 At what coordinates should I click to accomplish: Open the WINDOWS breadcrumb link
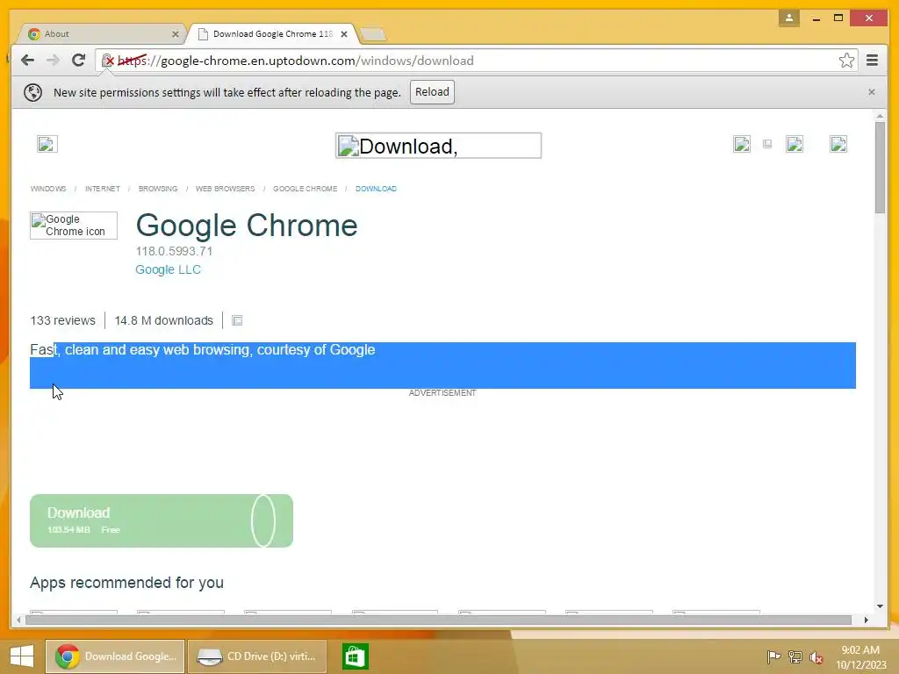(x=48, y=189)
